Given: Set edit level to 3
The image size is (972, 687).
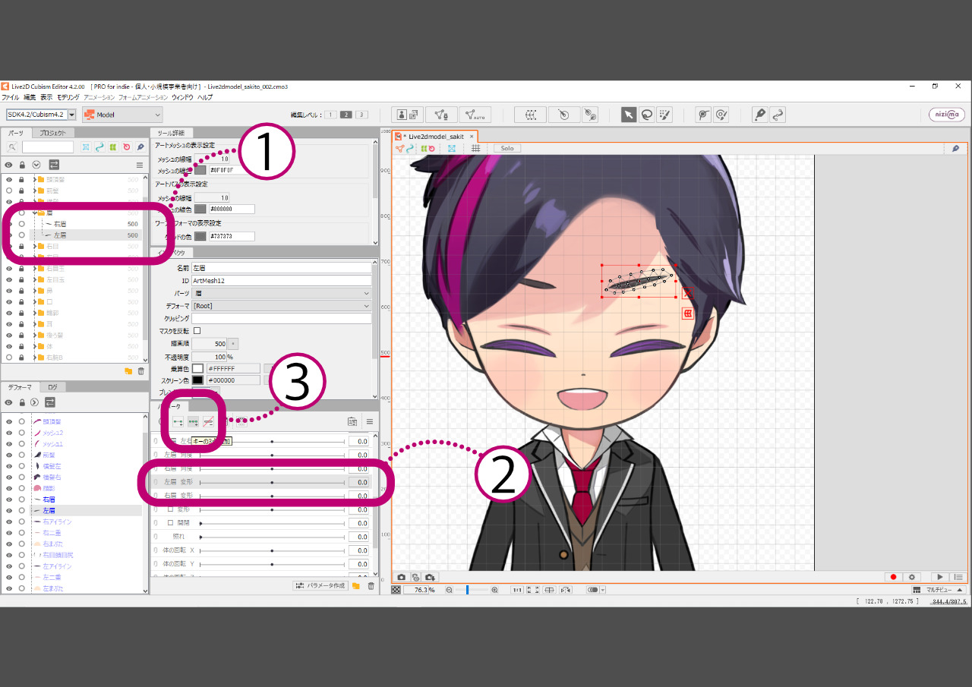Looking at the screenshot, I should [x=362, y=115].
